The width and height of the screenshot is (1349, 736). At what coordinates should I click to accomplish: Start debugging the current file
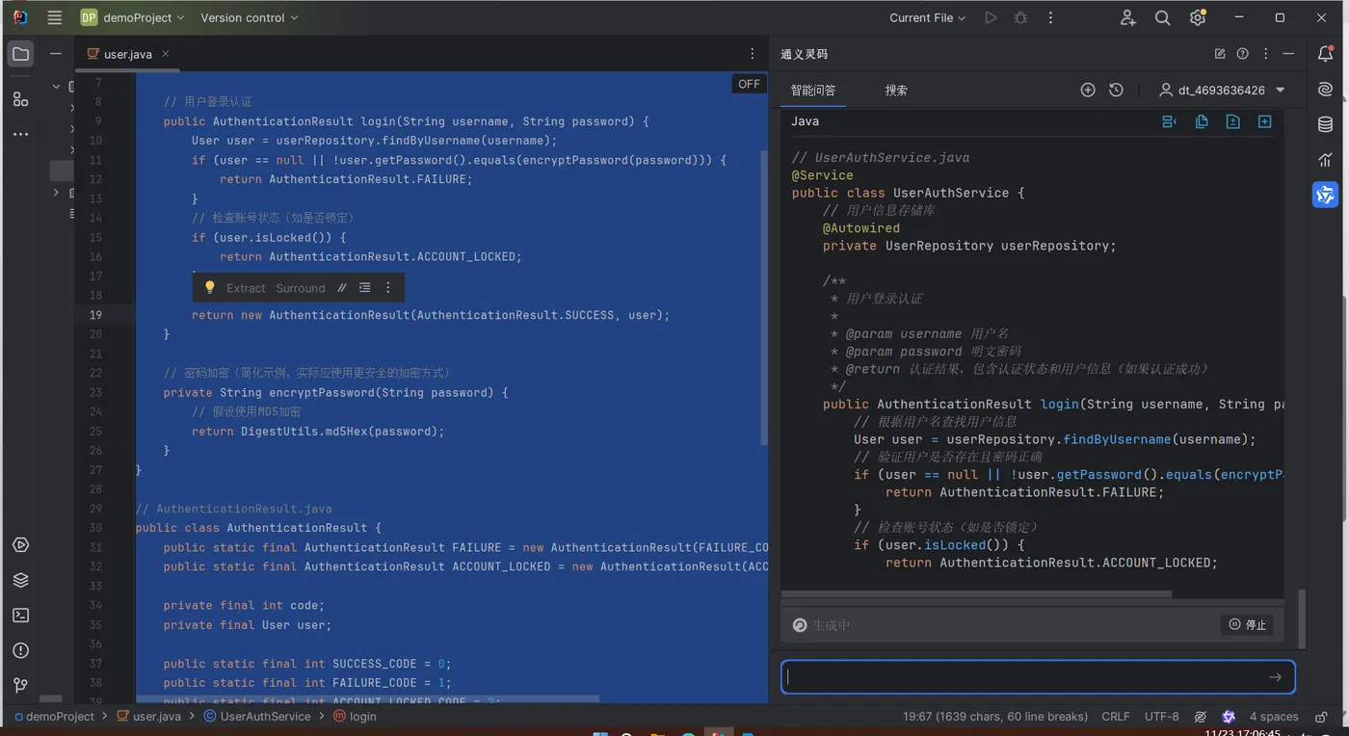pyautogui.click(x=1020, y=17)
